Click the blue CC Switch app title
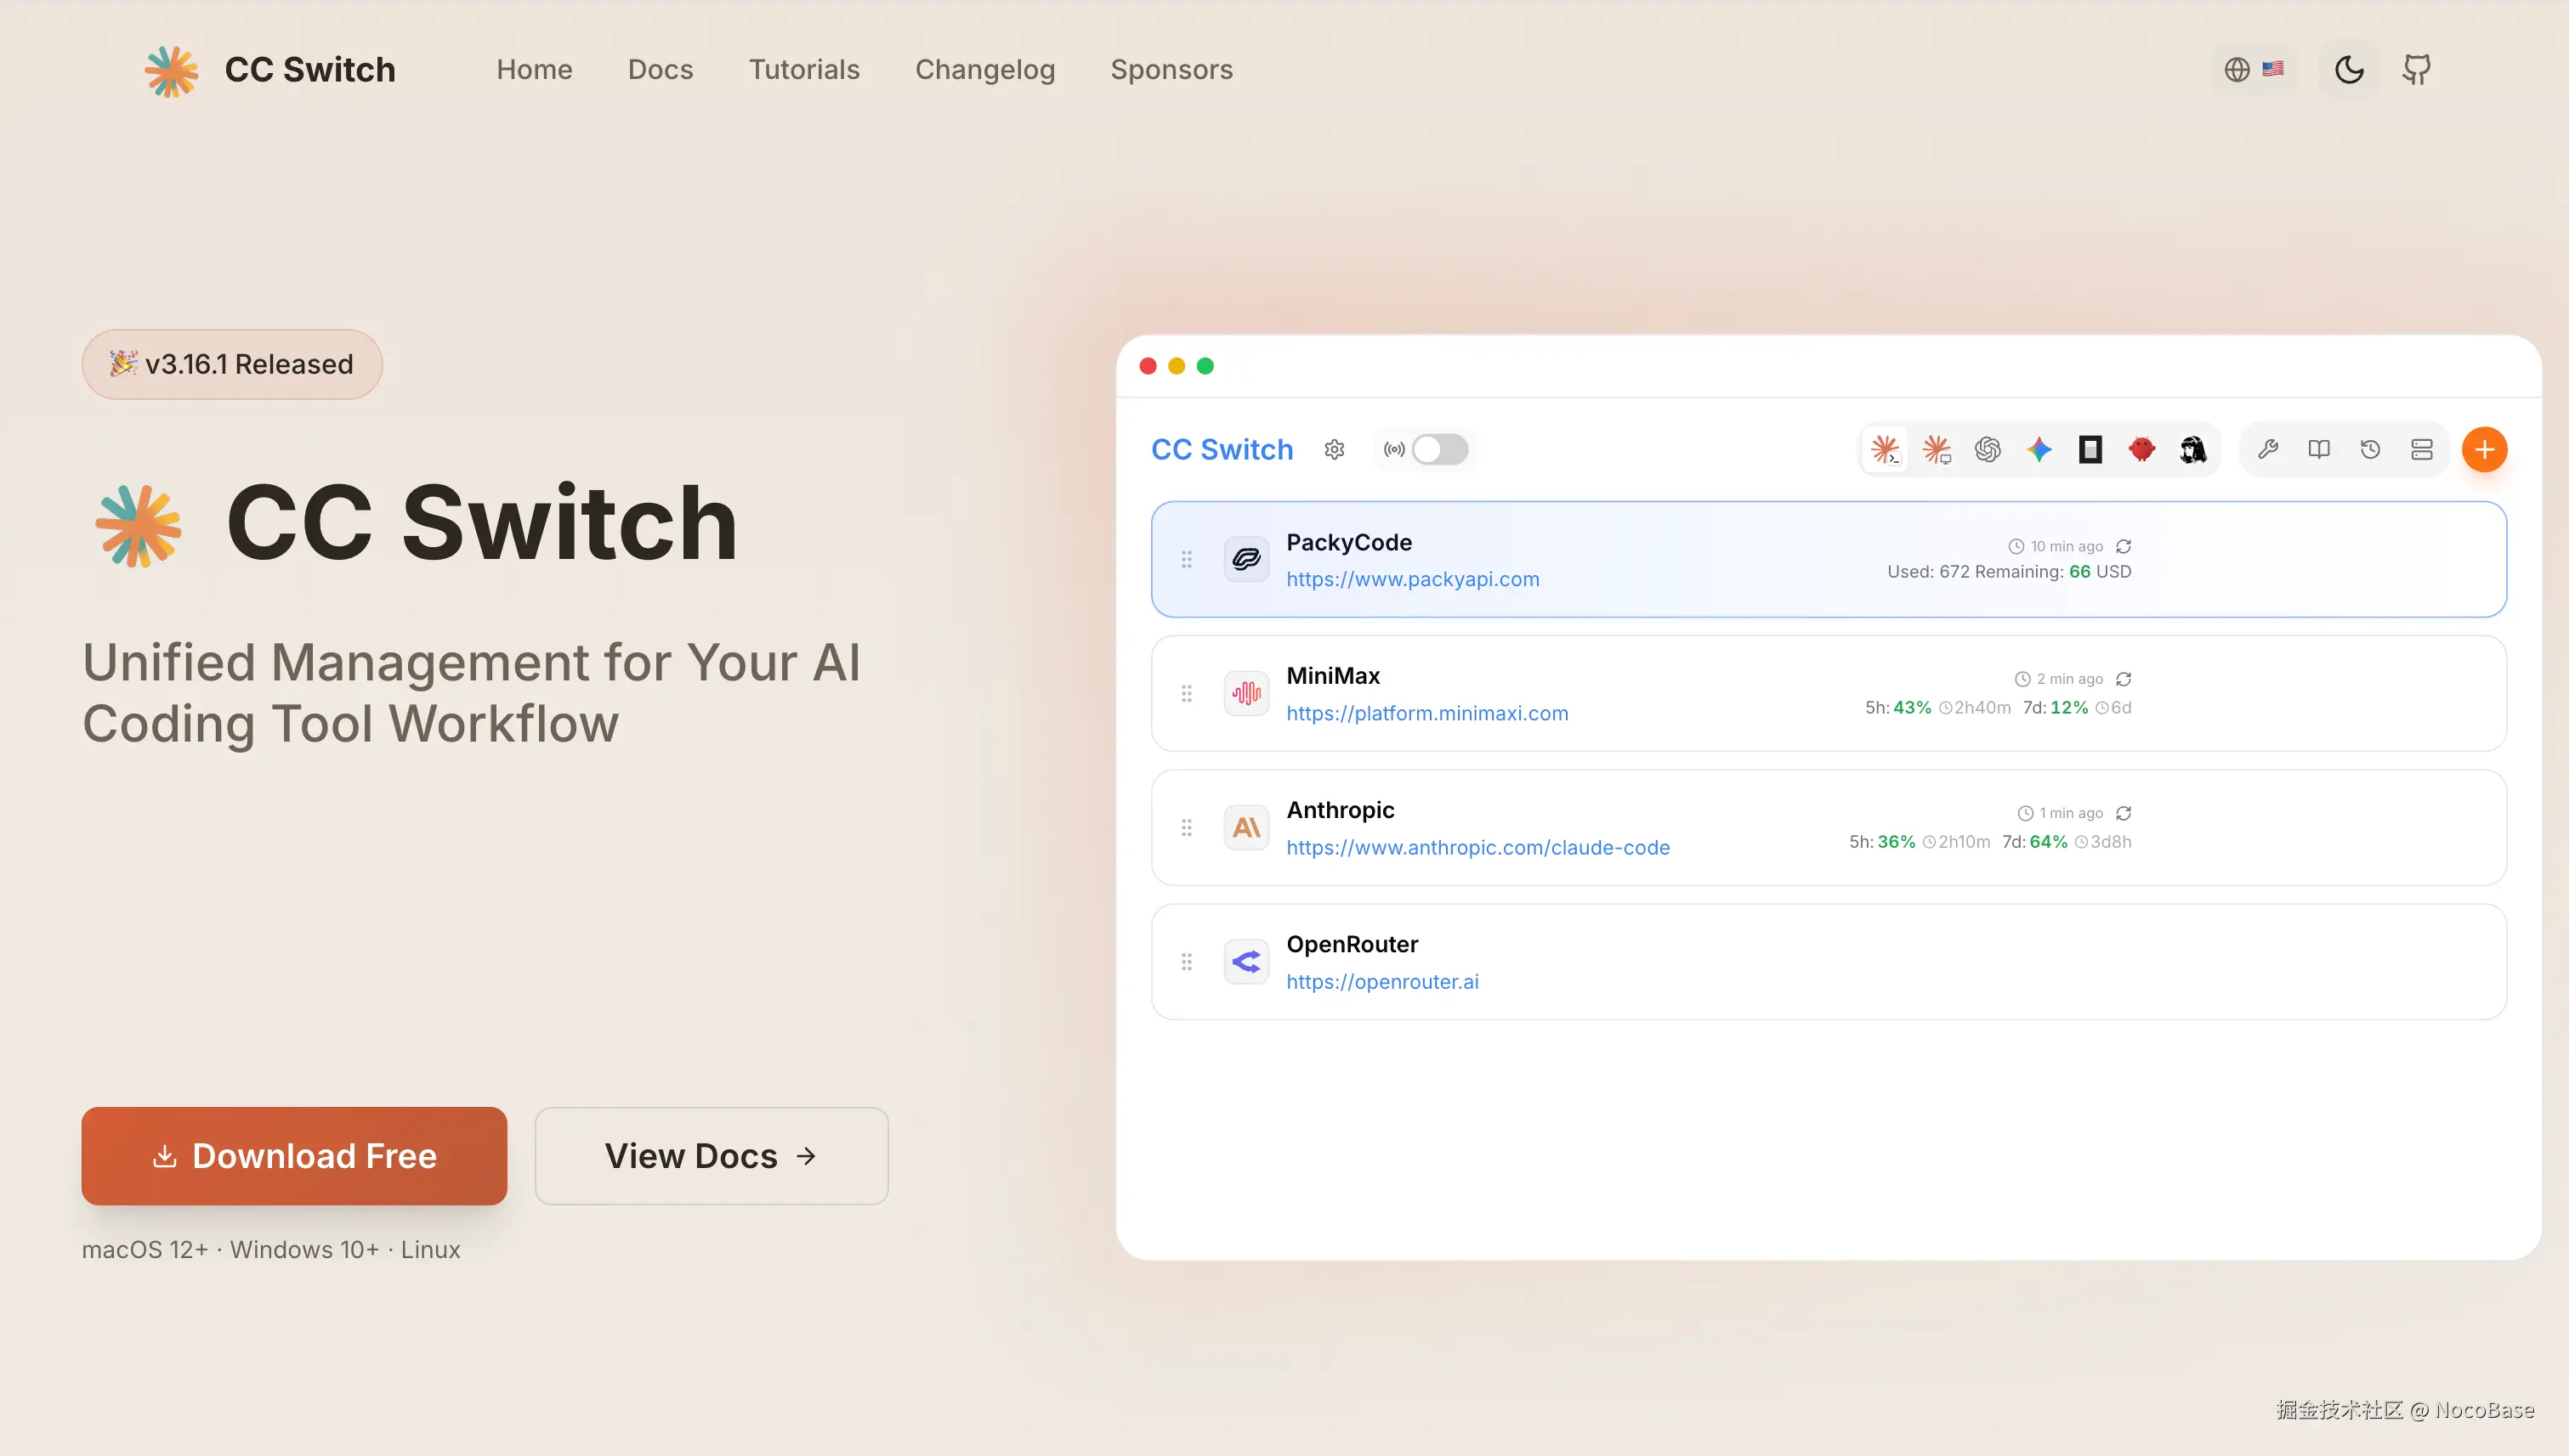 (x=1222, y=450)
